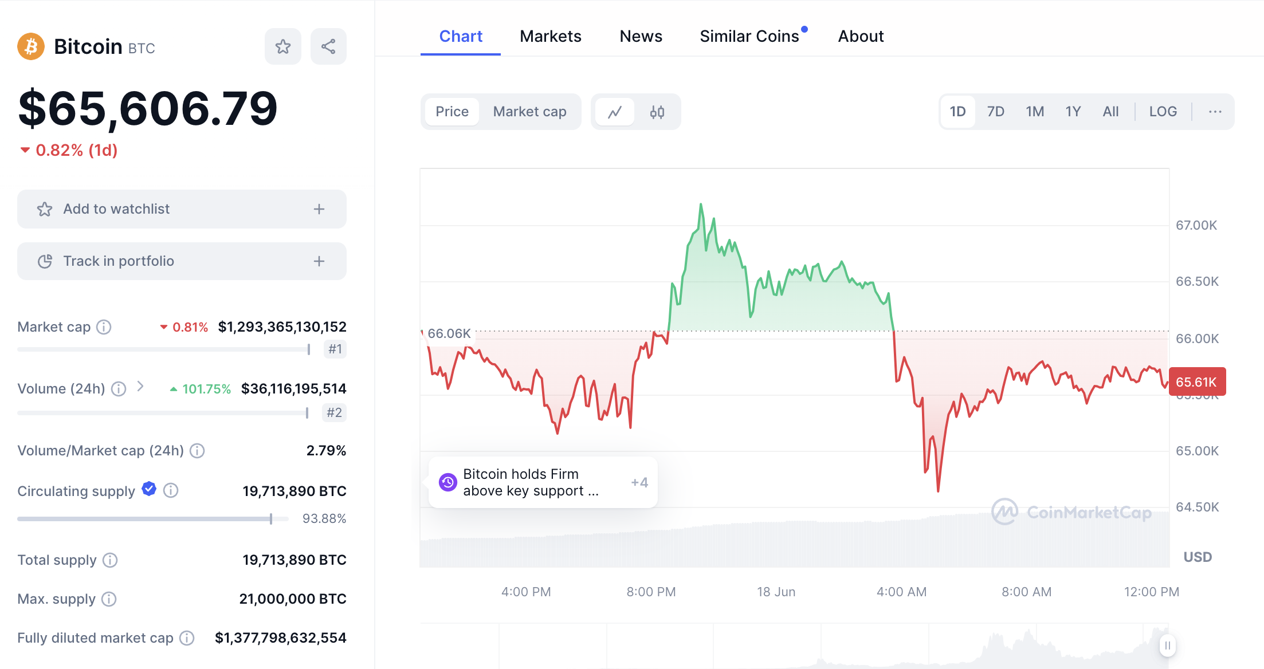Click Add to watchlist button
This screenshot has width=1264, height=669.
182,209
